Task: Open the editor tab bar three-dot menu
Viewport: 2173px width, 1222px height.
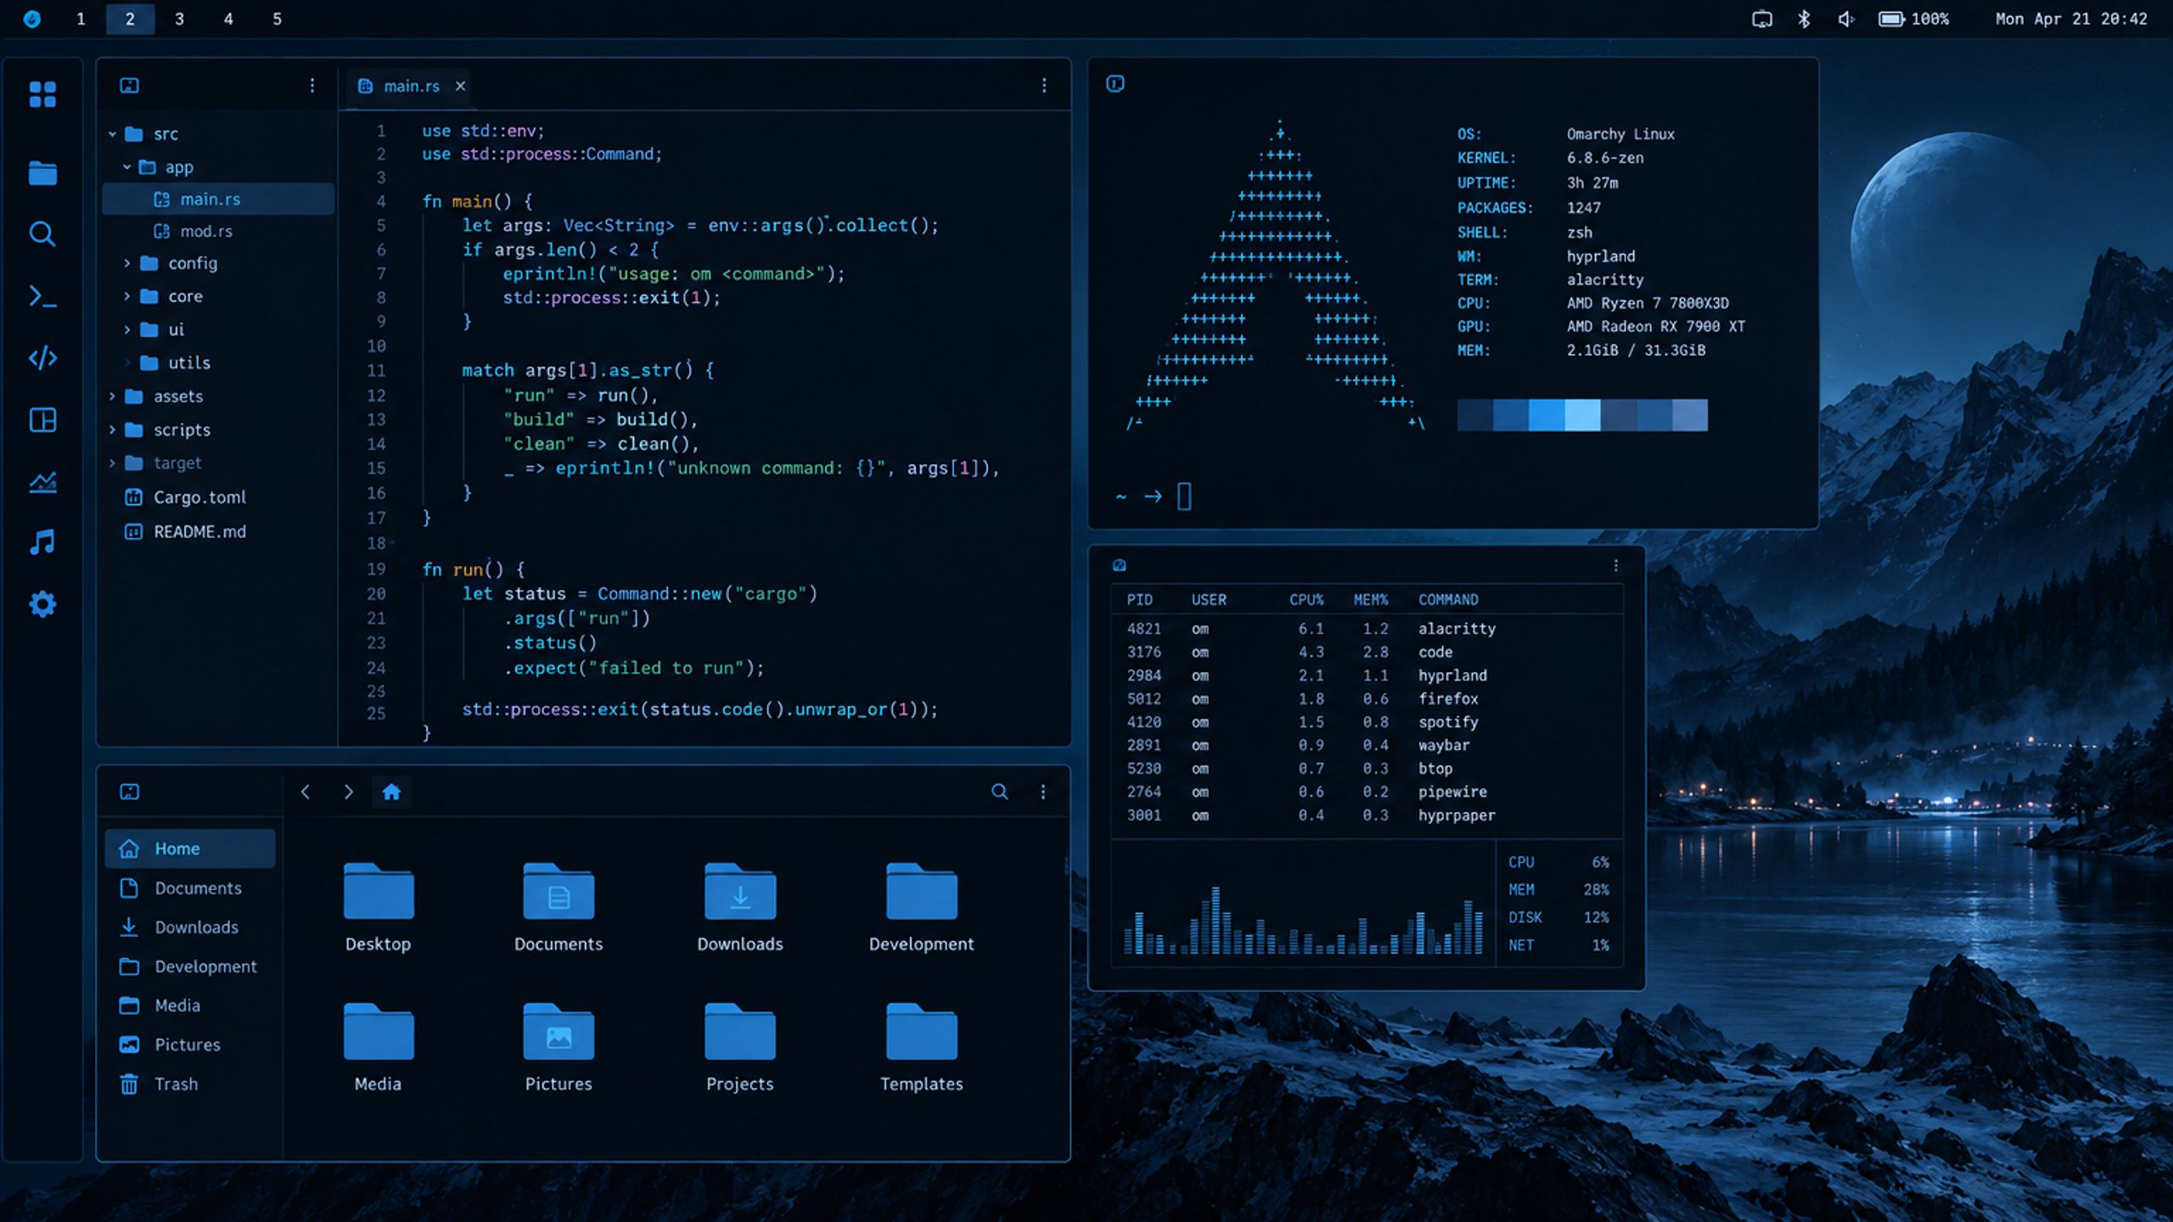Action: [1044, 86]
